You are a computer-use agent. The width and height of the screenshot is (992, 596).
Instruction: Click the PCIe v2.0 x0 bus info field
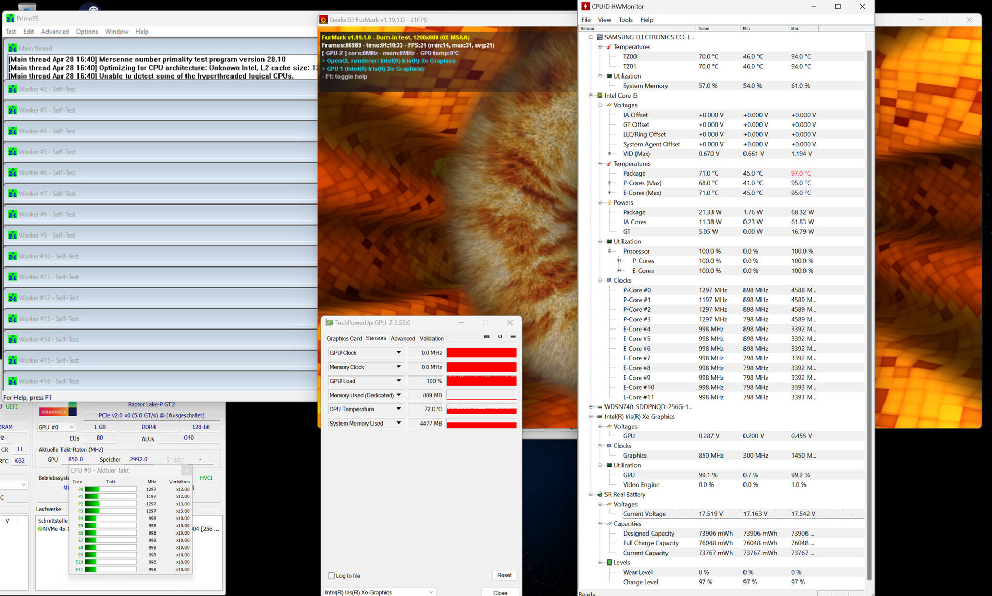(x=151, y=415)
